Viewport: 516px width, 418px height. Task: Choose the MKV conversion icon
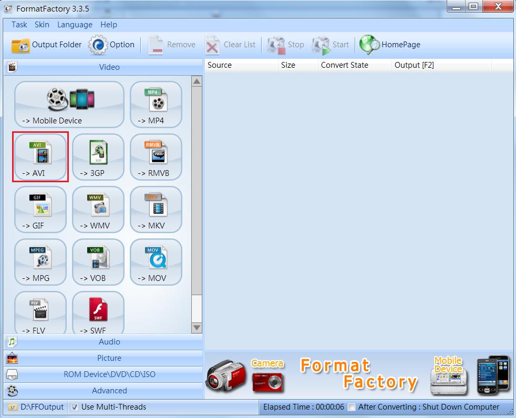[x=156, y=210]
